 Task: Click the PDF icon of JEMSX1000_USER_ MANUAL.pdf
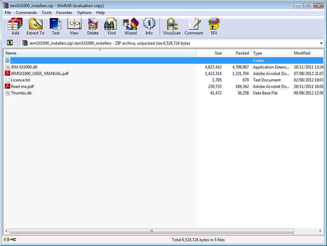(8, 73)
